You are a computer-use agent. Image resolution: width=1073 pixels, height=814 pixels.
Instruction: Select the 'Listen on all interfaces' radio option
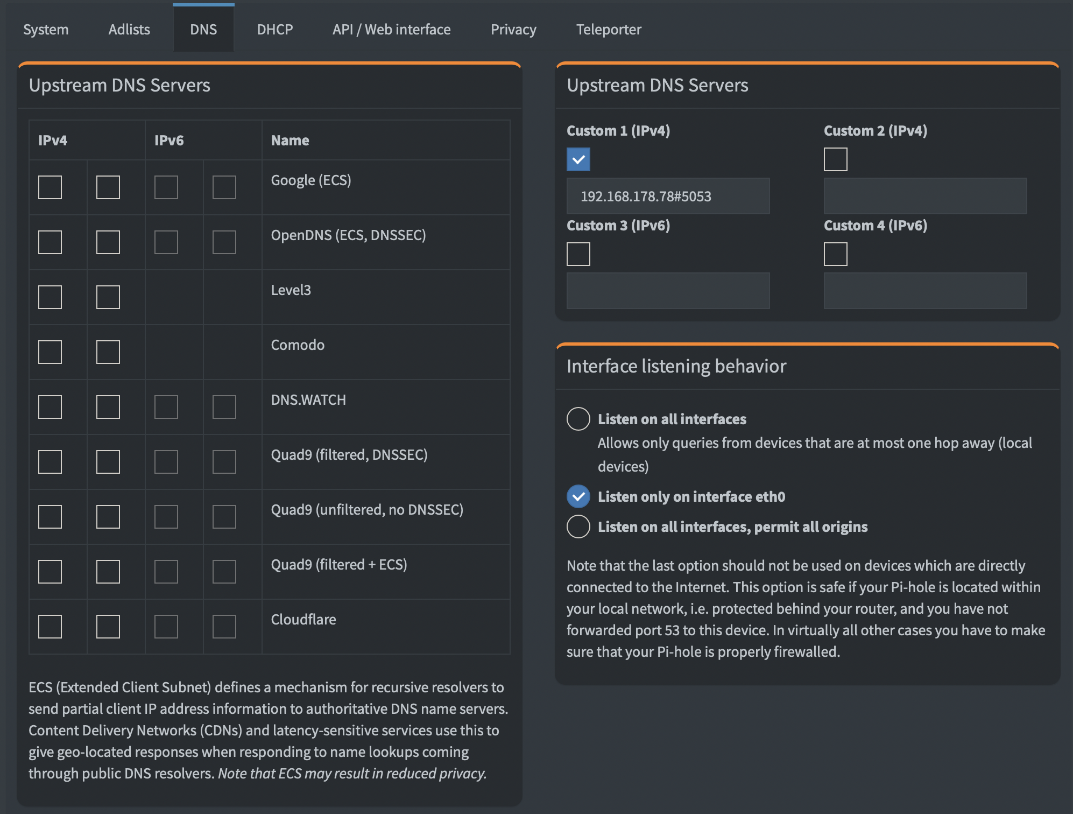(578, 419)
